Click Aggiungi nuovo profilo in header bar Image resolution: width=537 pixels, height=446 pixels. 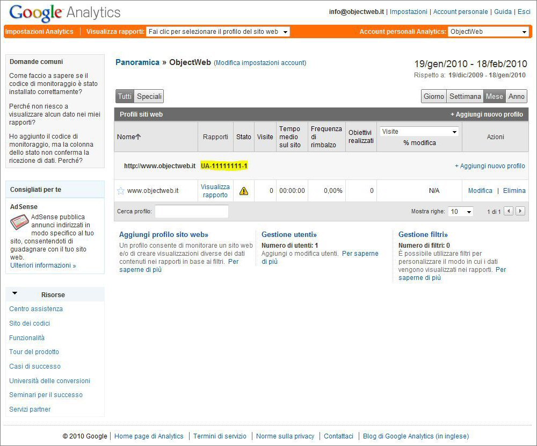point(487,114)
